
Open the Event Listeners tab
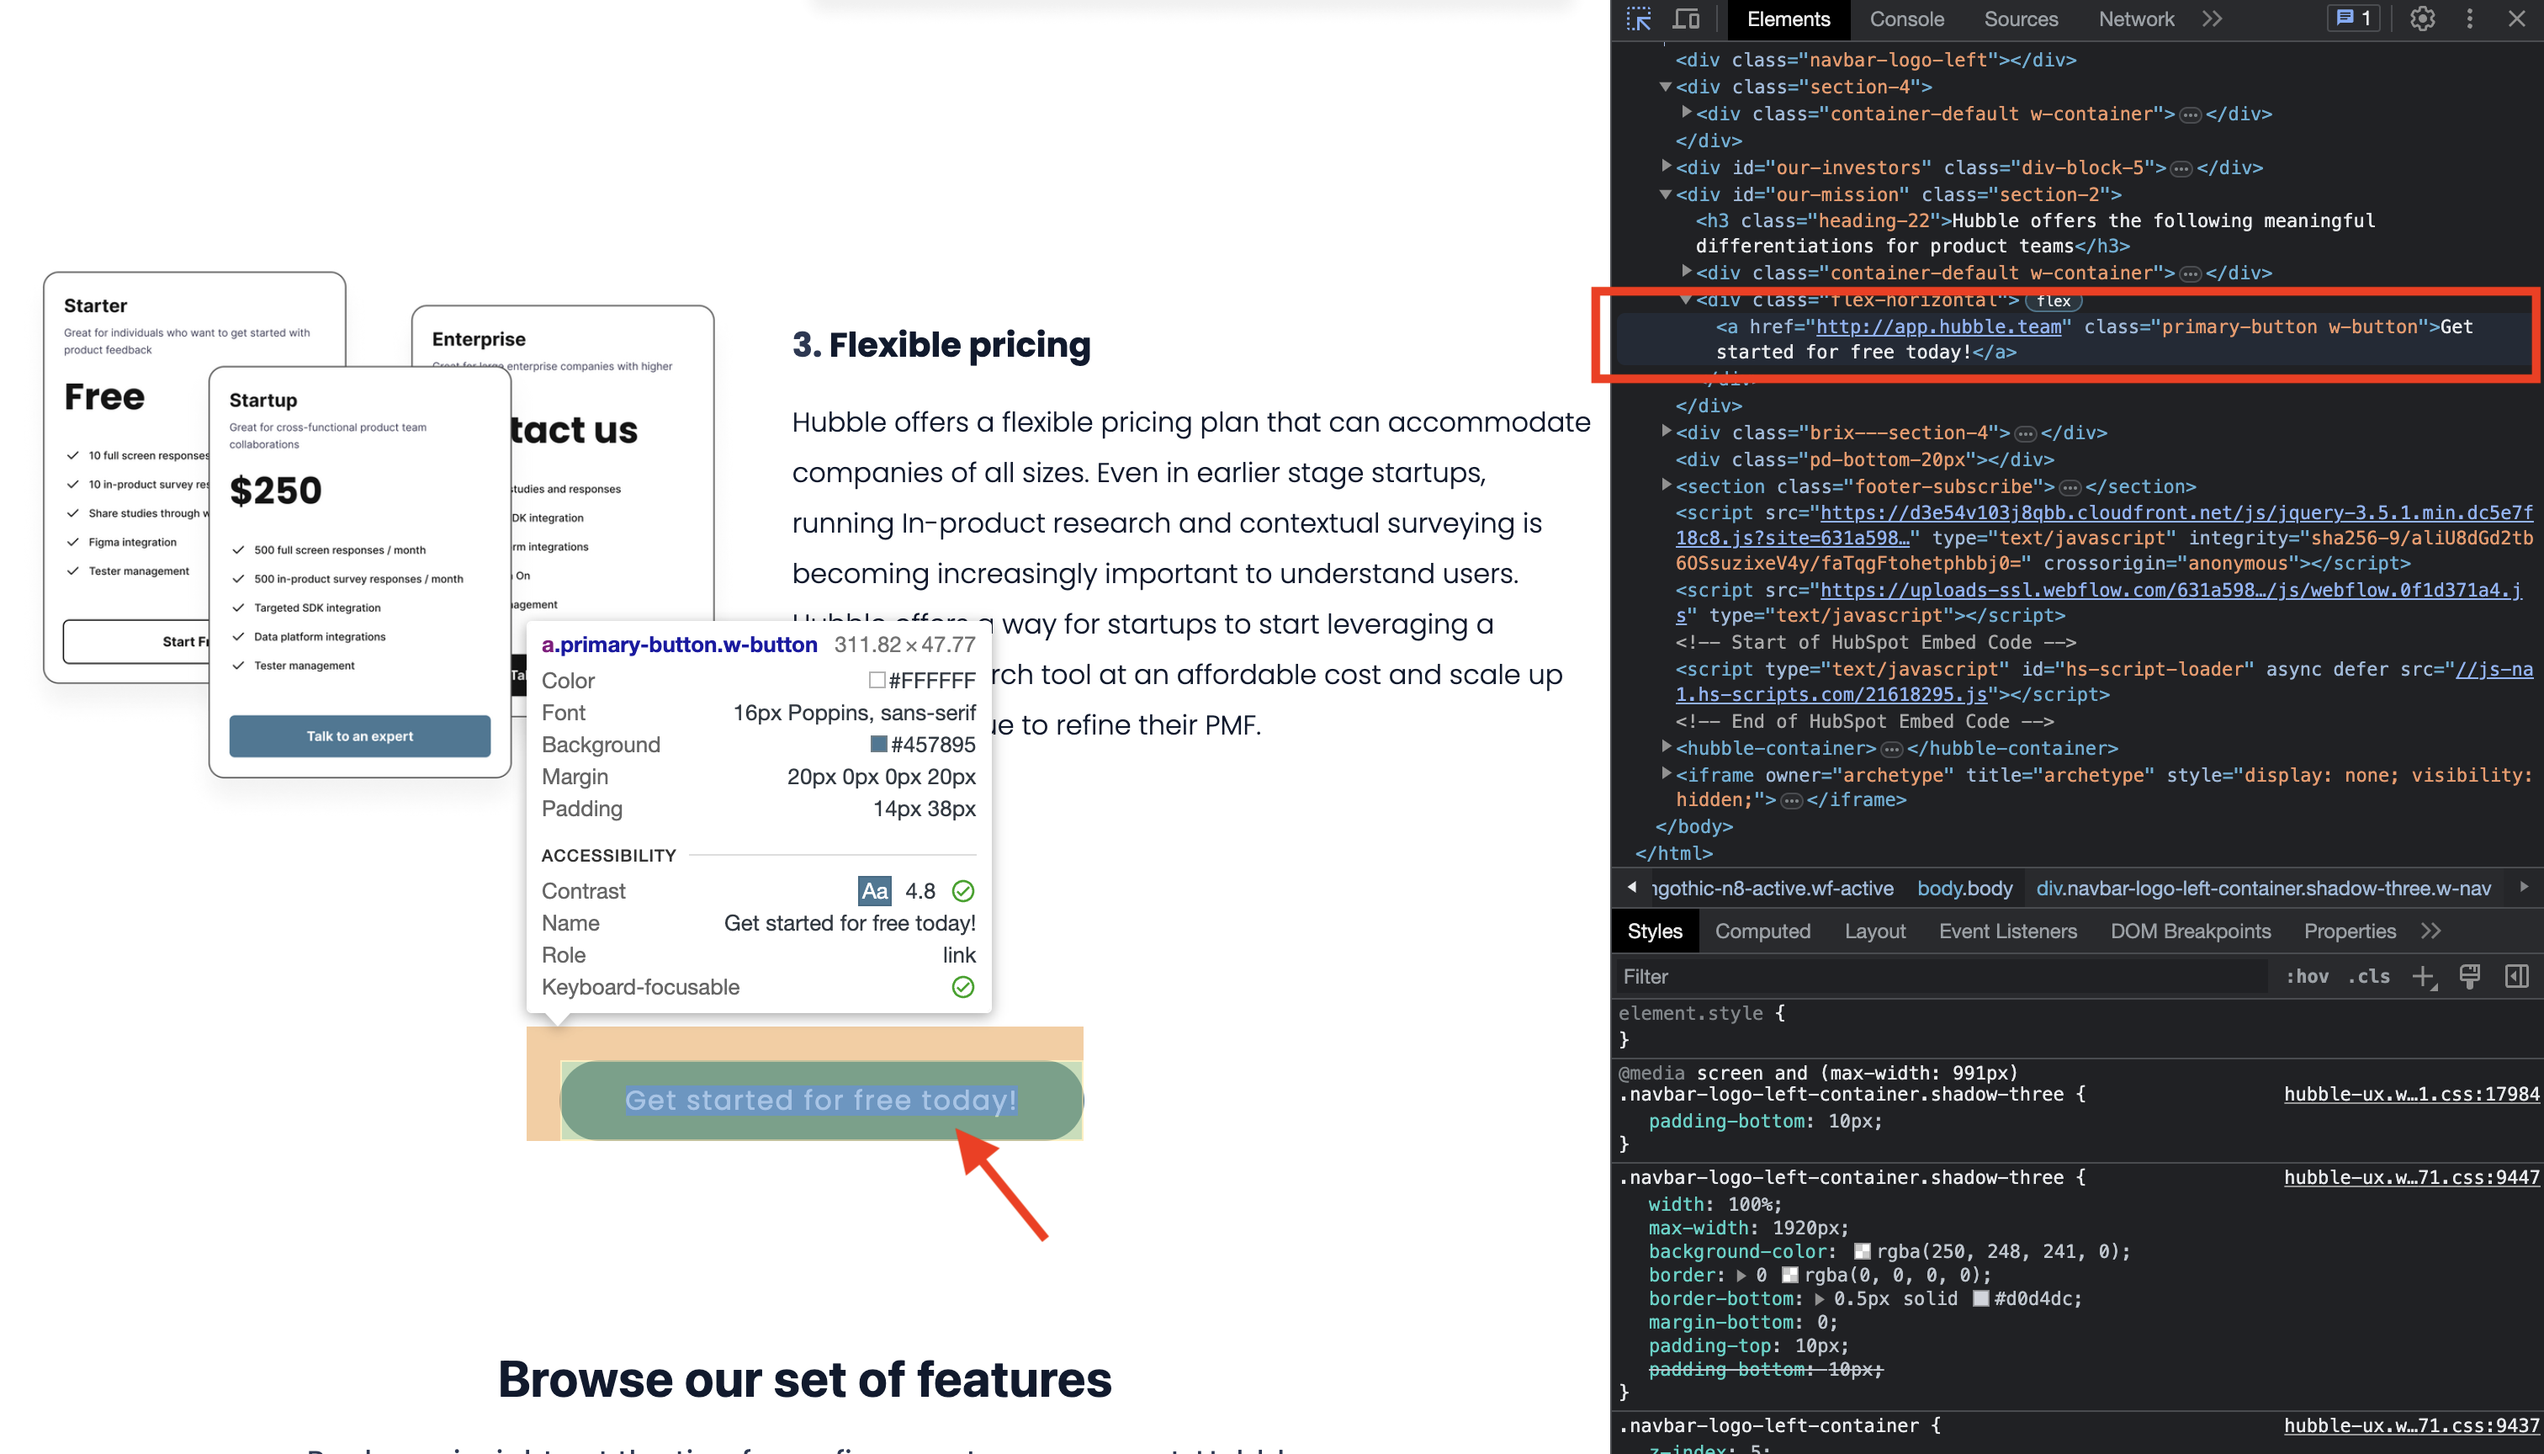coord(2008,931)
